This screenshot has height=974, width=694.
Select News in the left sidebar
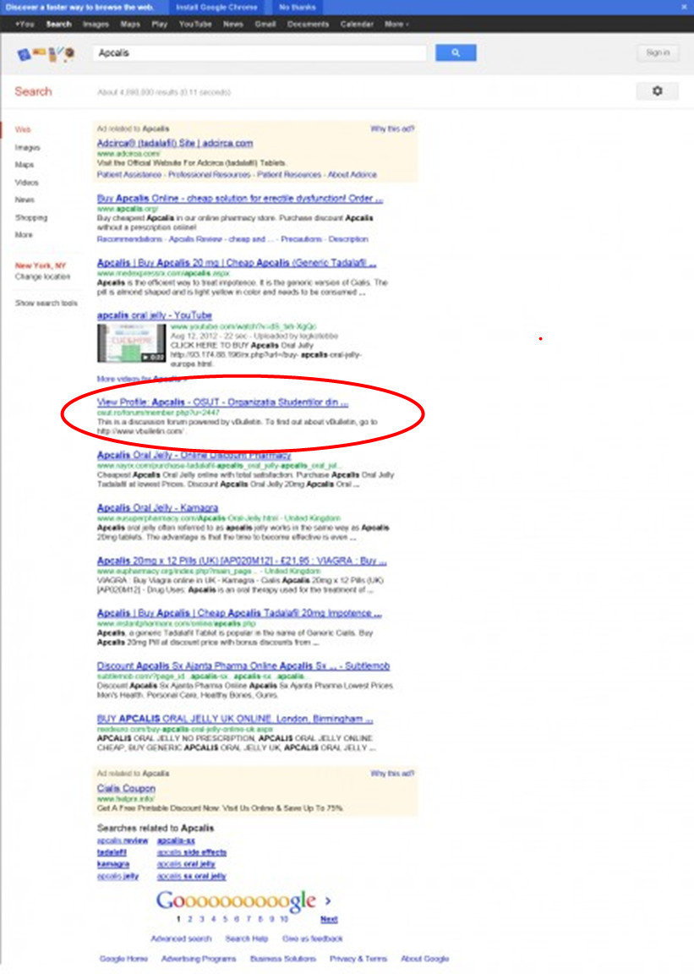(x=25, y=200)
